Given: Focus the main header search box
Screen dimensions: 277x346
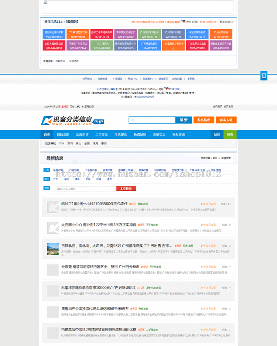Looking at the screenshot, I should pyautogui.click(x=152, y=120).
